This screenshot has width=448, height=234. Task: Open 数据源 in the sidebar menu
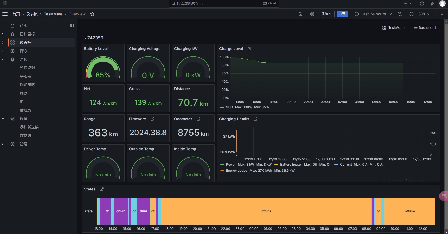(25, 135)
